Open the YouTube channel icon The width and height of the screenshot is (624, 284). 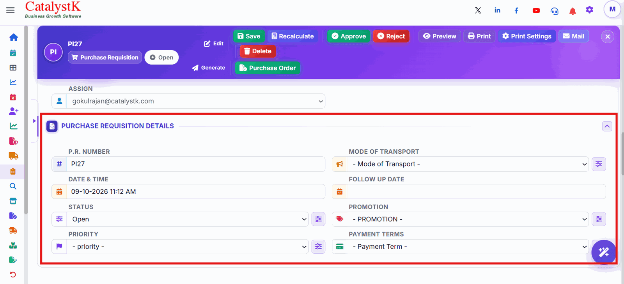pos(536,11)
